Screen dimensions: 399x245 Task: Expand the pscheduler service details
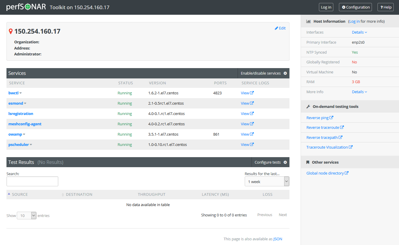[x=31, y=145]
